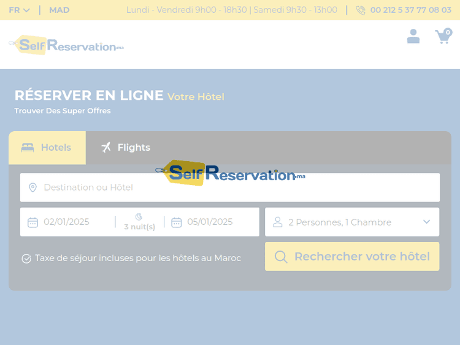The image size is (460, 345).
Task: Click the bed icon on the Hotels tab
Action: tap(28, 148)
